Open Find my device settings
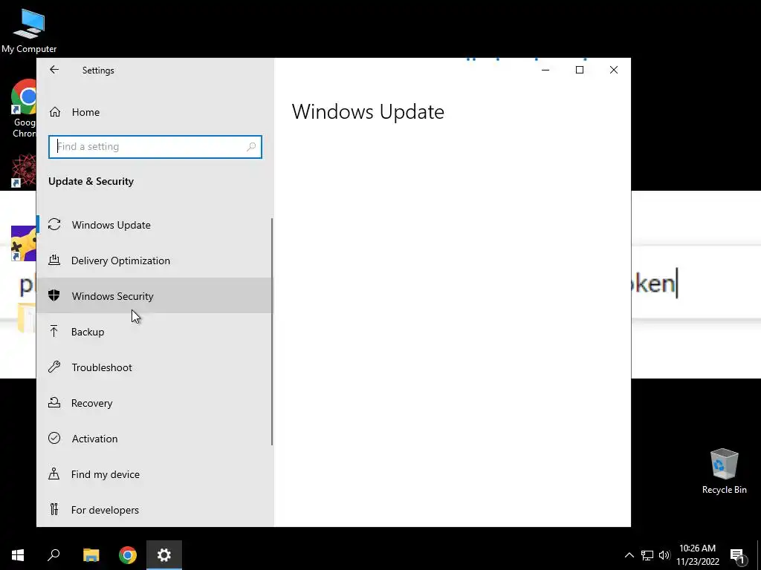The image size is (761, 570). click(155, 474)
